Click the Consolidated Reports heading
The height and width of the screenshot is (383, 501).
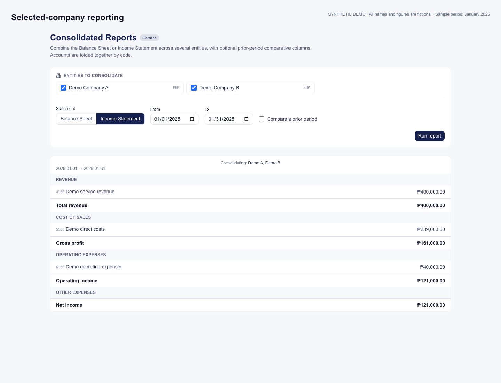click(x=93, y=38)
